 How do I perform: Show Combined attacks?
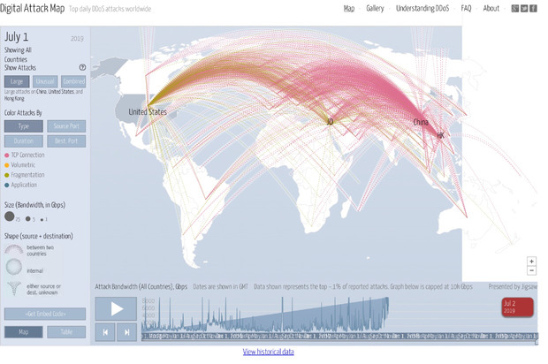tap(73, 81)
